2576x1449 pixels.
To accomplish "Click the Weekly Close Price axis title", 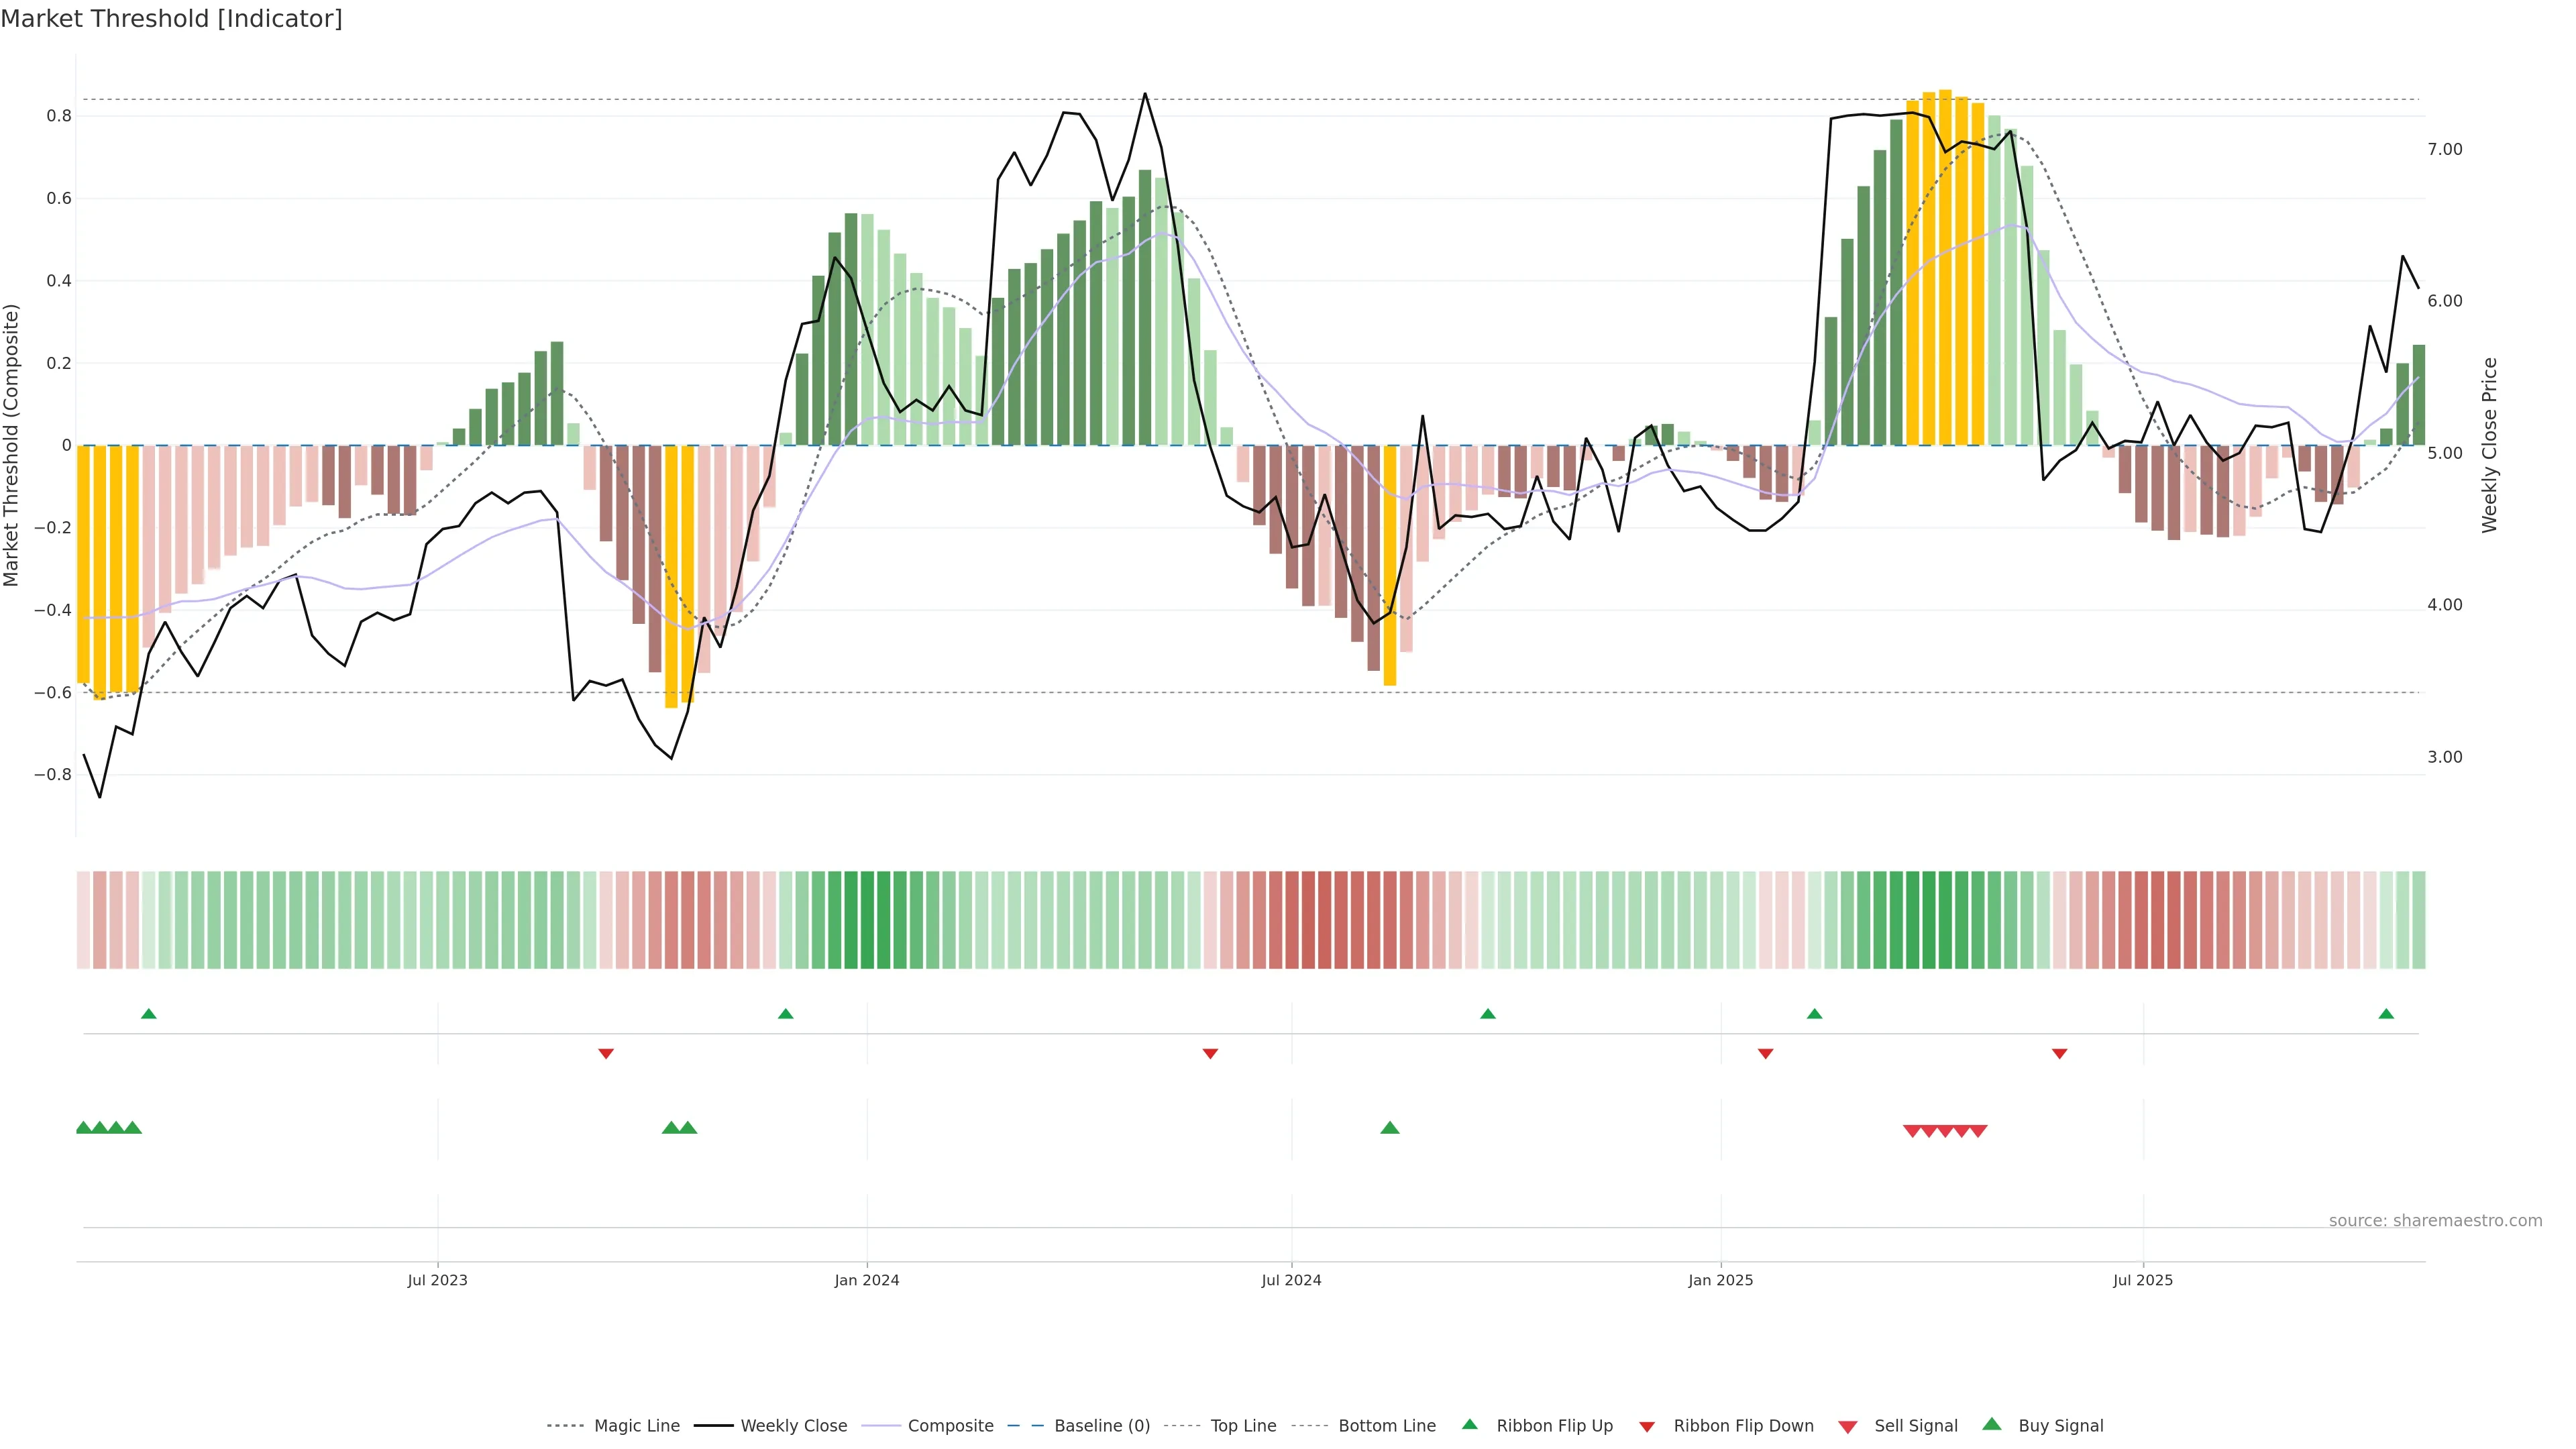I will 2489,445.
